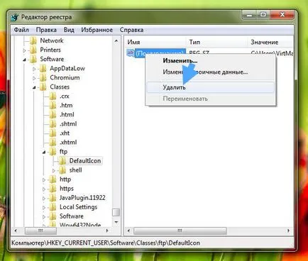Click the .htm folder icon
308x261 pixels.
point(53,106)
